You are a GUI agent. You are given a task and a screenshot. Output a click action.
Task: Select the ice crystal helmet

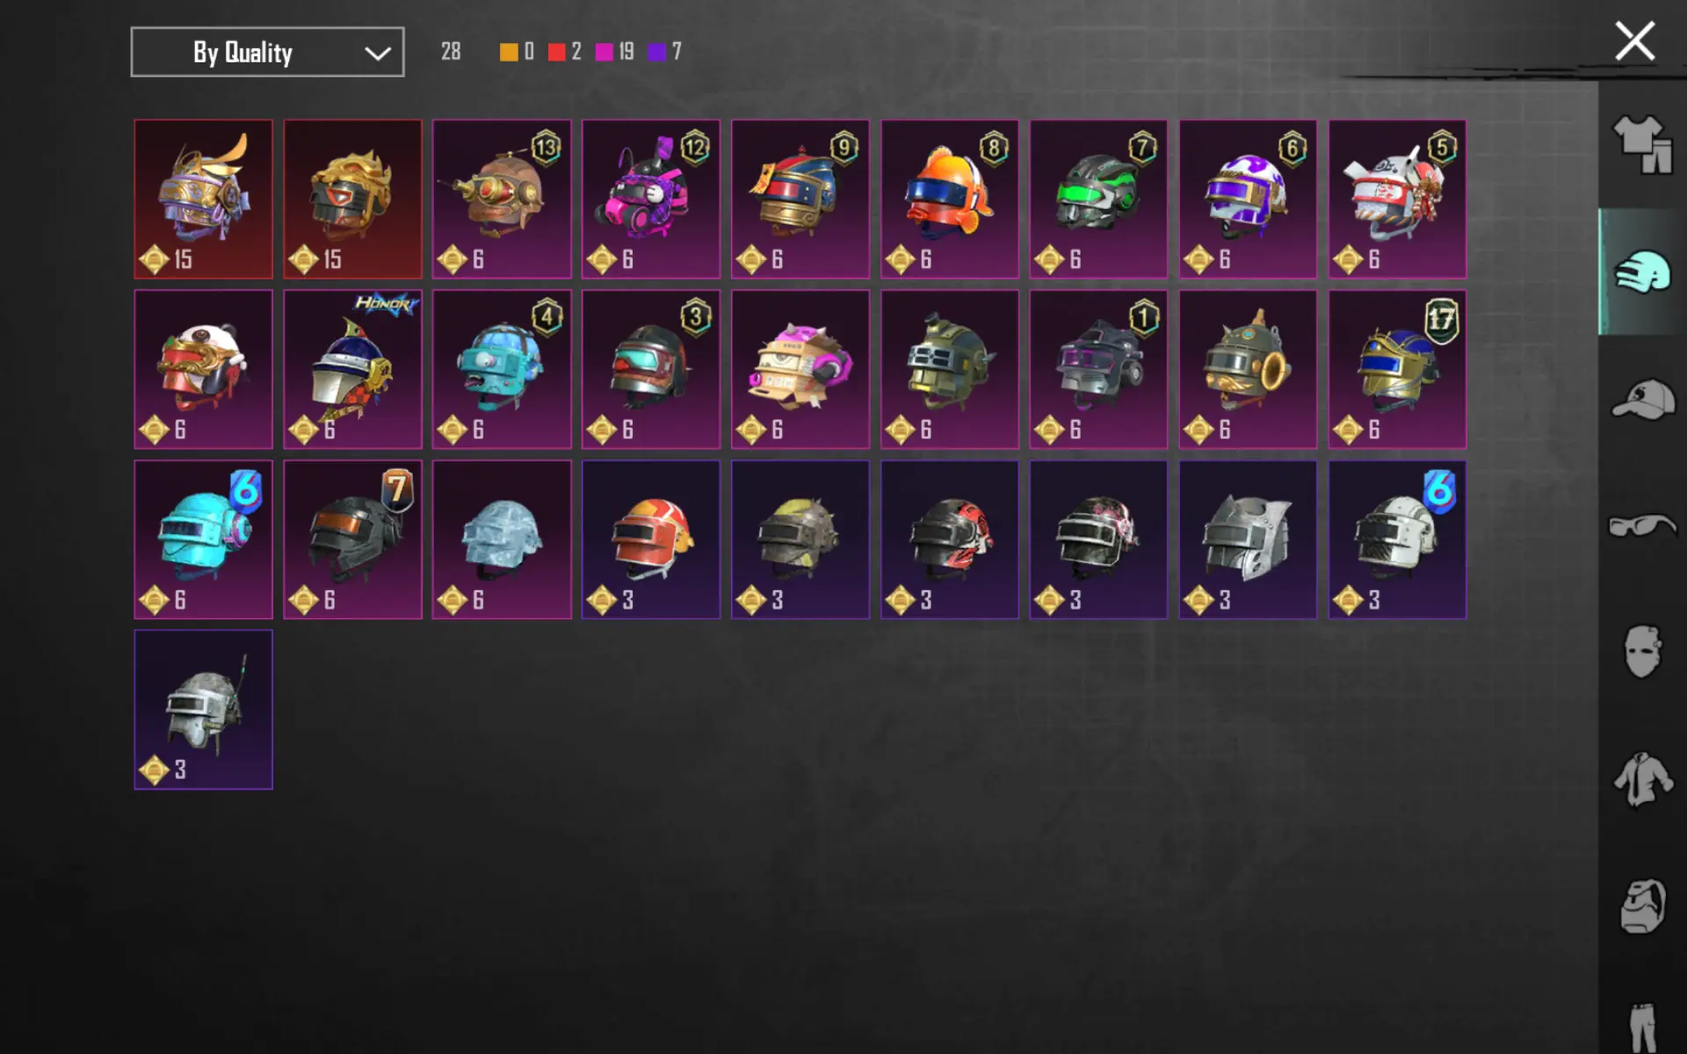tap(502, 539)
